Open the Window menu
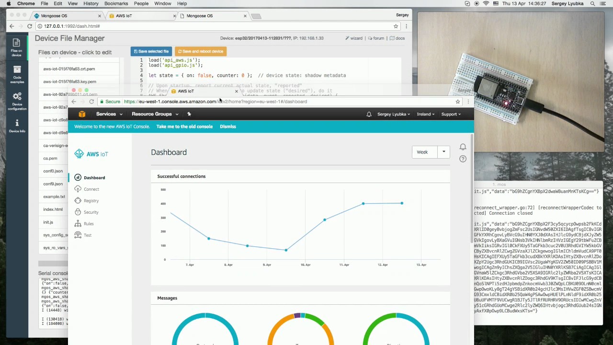Viewport: 613px width, 345px height. (x=163, y=3)
